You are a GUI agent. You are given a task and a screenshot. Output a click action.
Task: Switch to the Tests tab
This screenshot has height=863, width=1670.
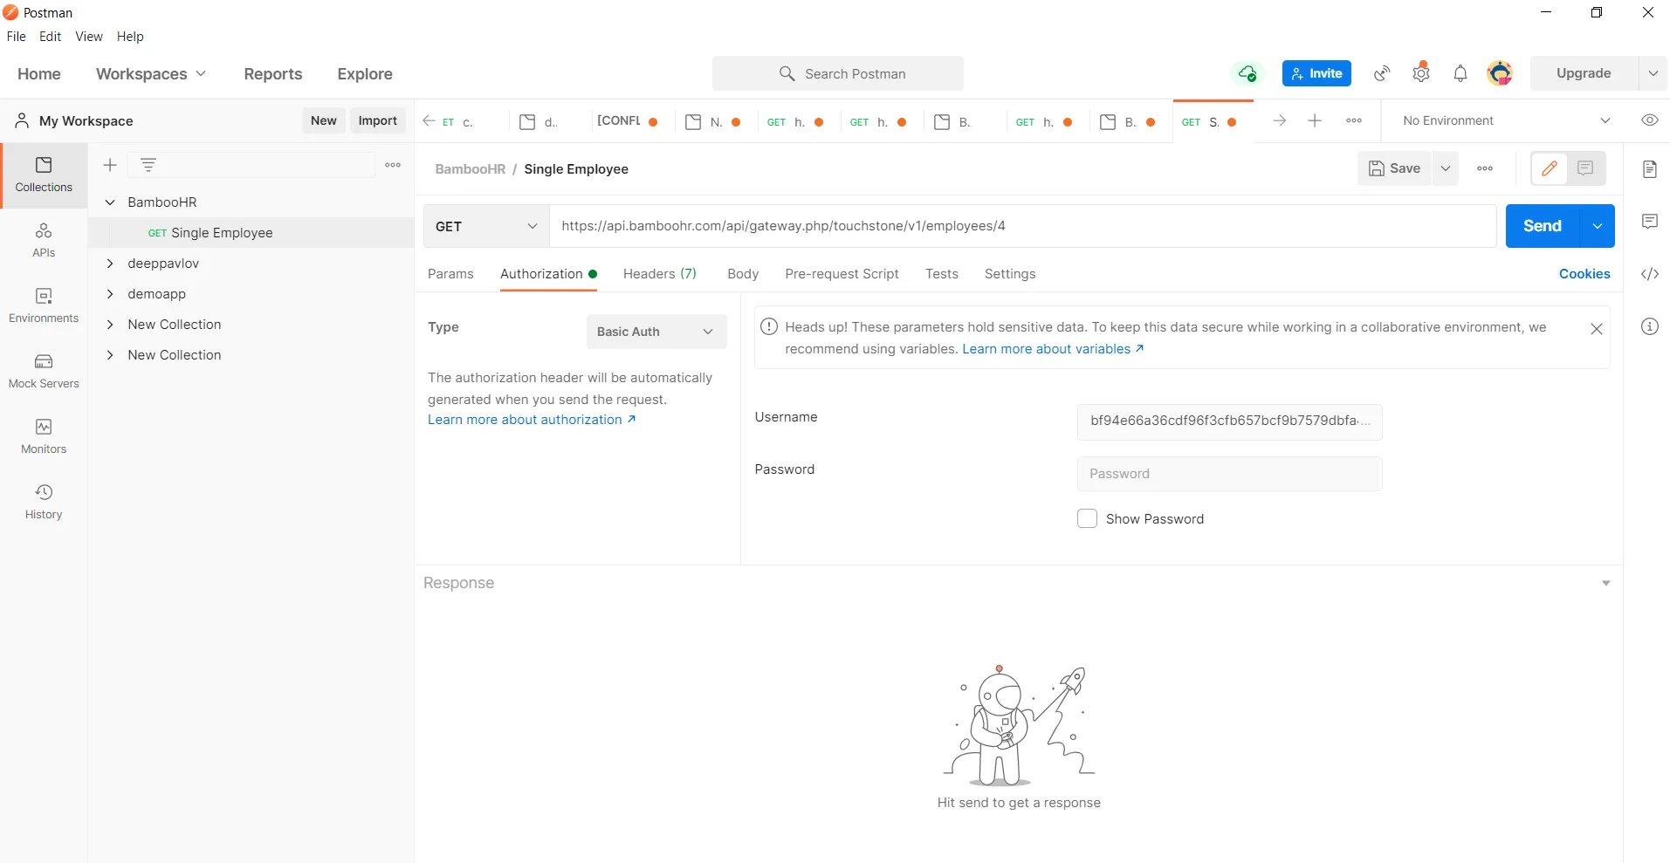(942, 274)
